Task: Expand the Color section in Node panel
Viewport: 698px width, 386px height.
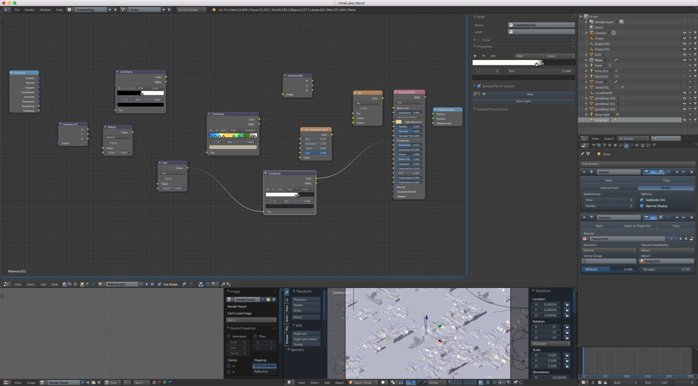Action: click(x=486, y=40)
